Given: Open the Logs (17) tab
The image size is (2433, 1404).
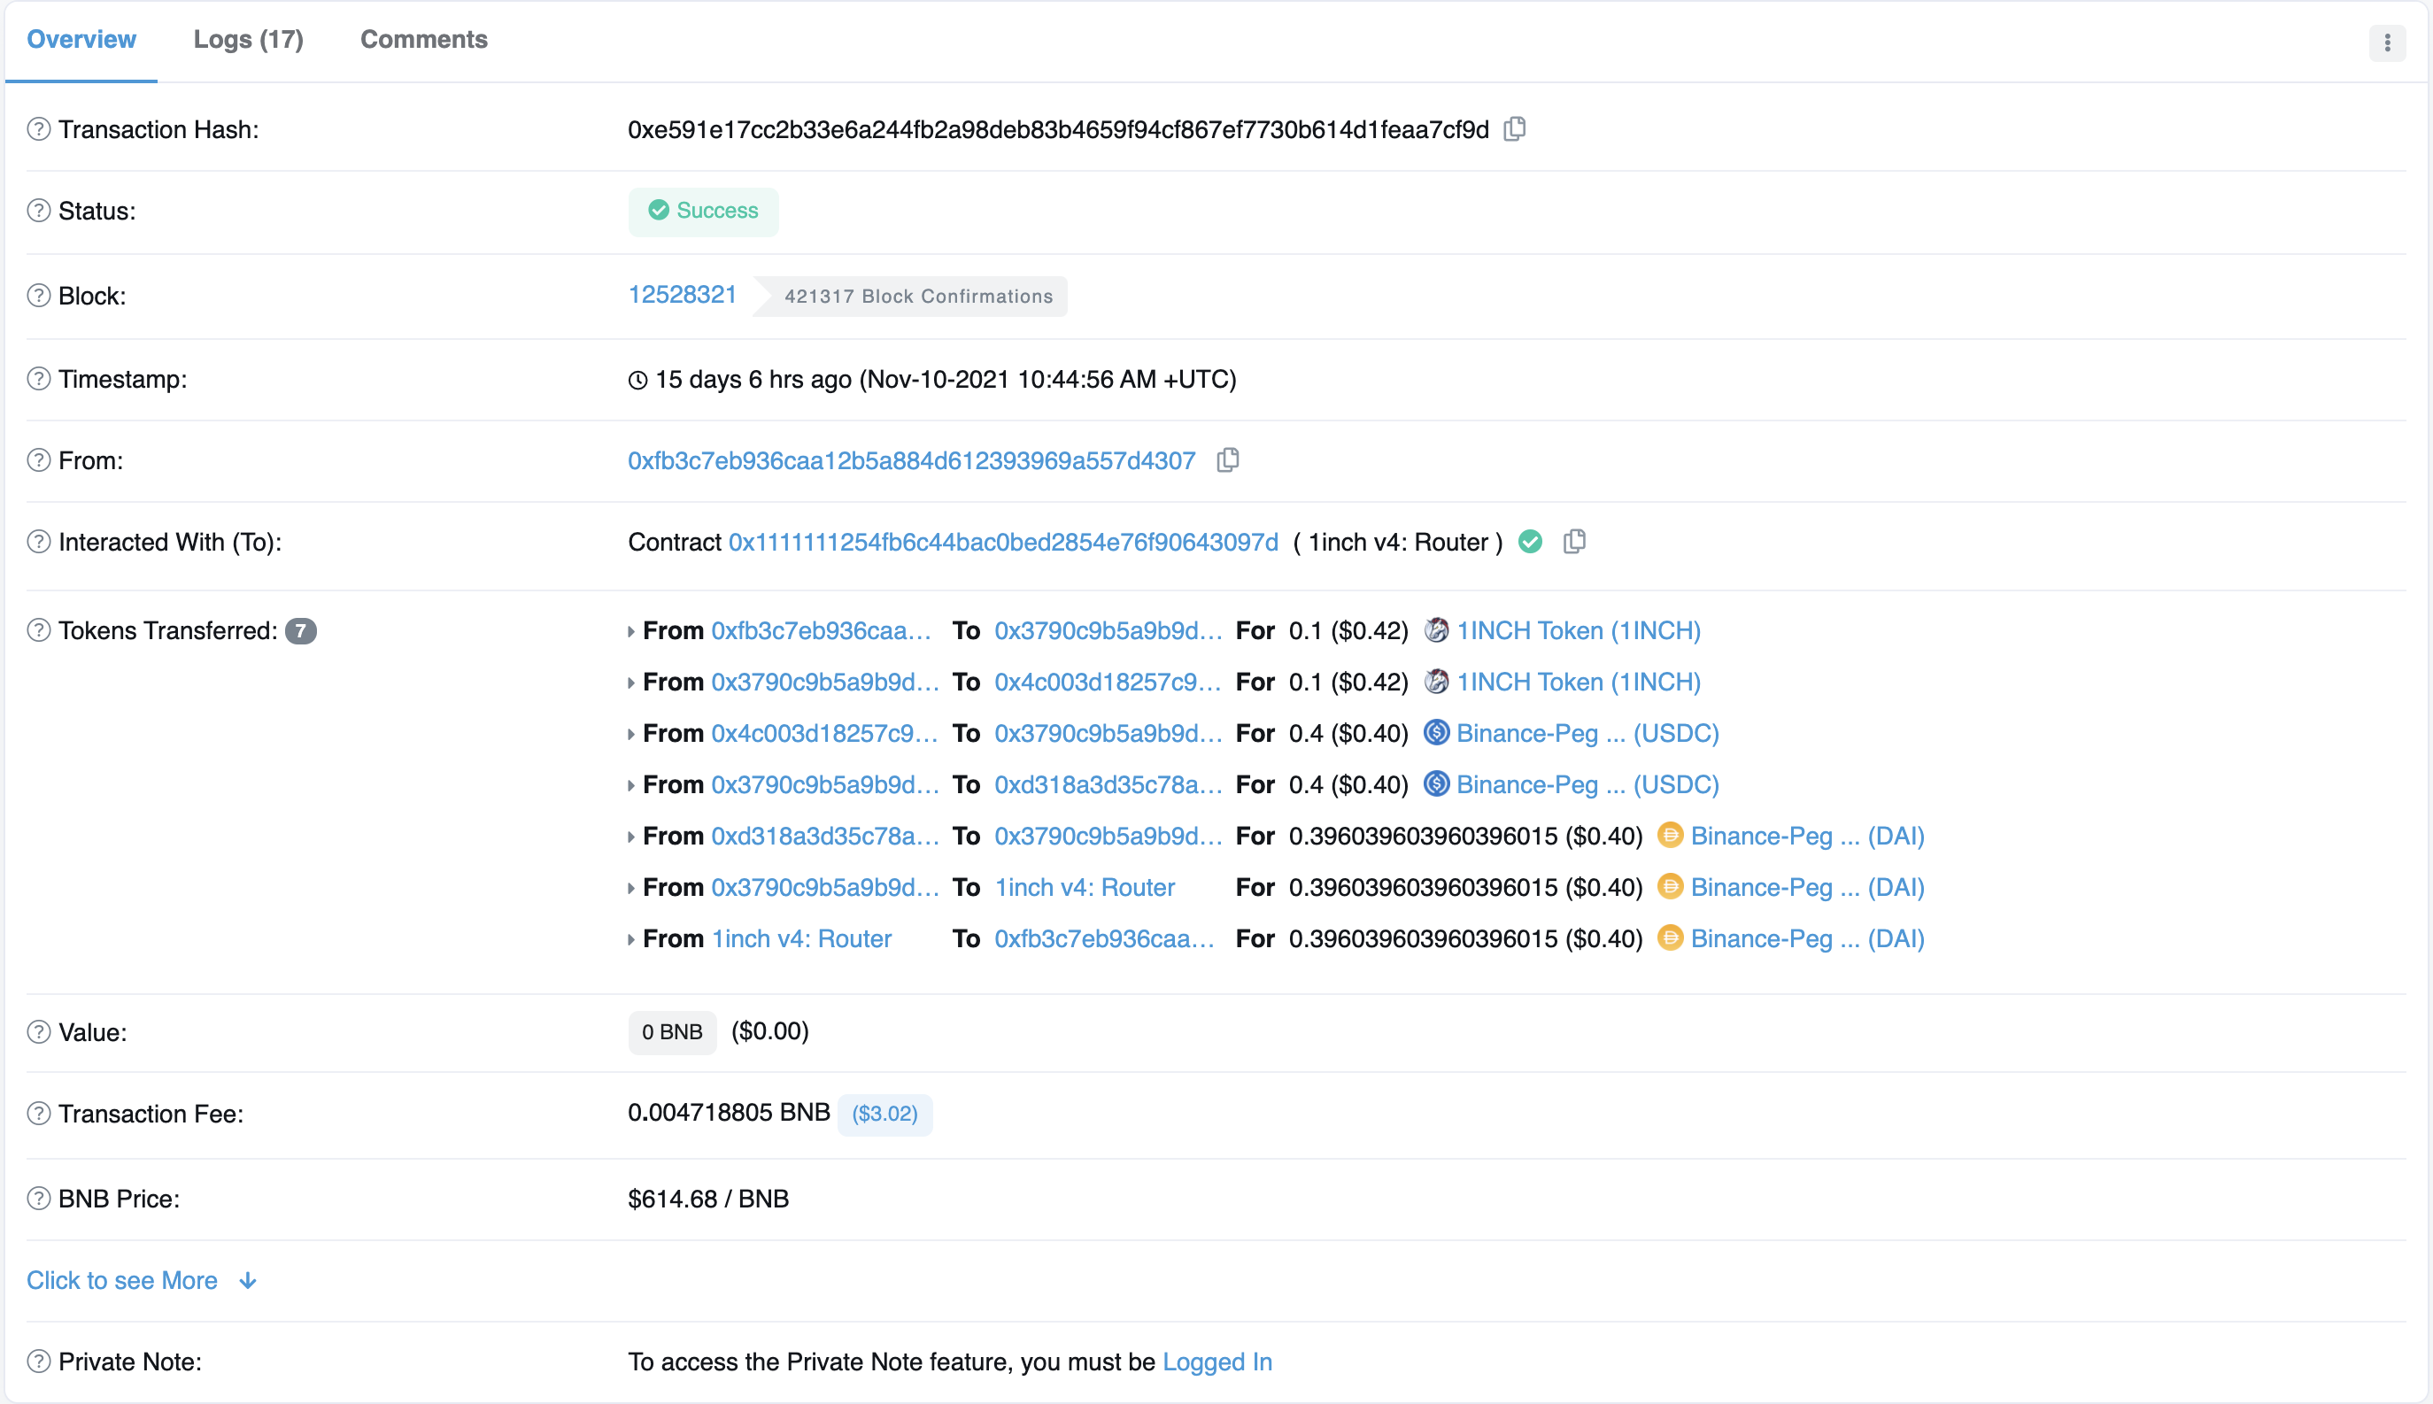Looking at the screenshot, I should pos(248,40).
